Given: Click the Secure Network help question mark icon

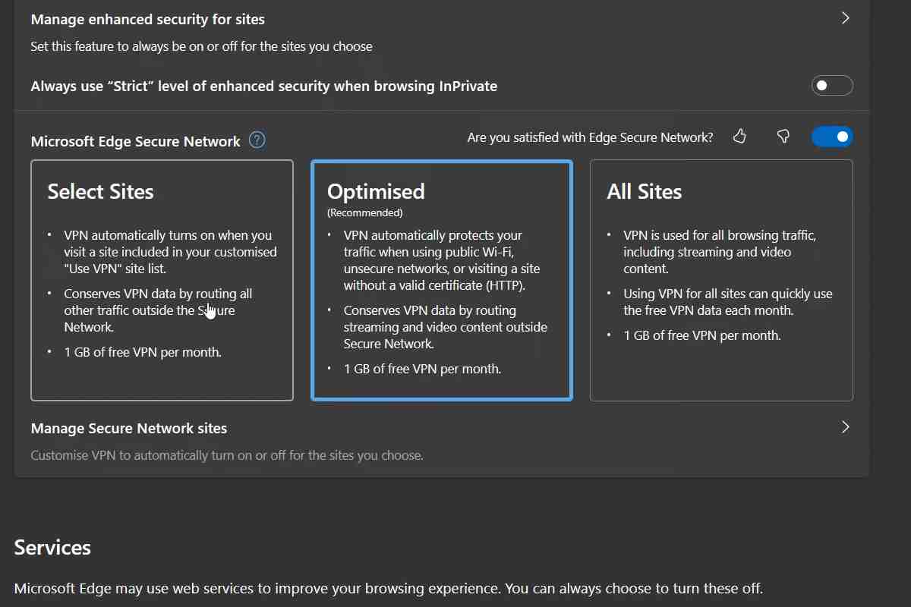Looking at the screenshot, I should pyautogui.click(x=257, y=140).
